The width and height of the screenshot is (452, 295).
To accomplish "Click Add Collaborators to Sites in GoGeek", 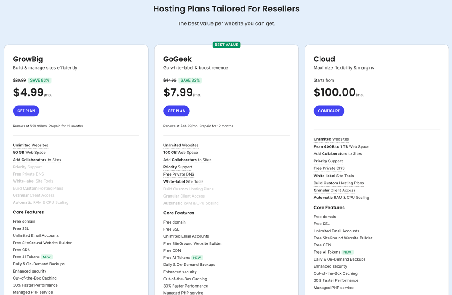I will [x=187, y=160].
